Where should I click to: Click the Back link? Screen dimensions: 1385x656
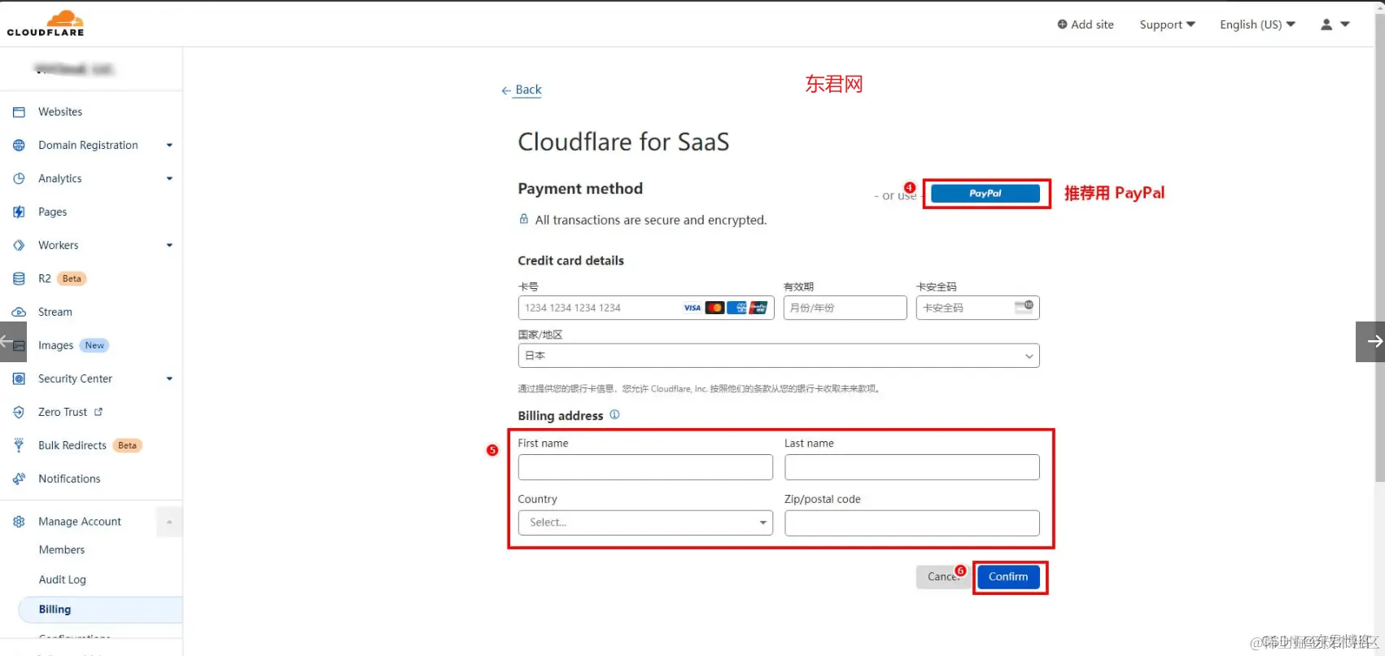pos(522,90)
